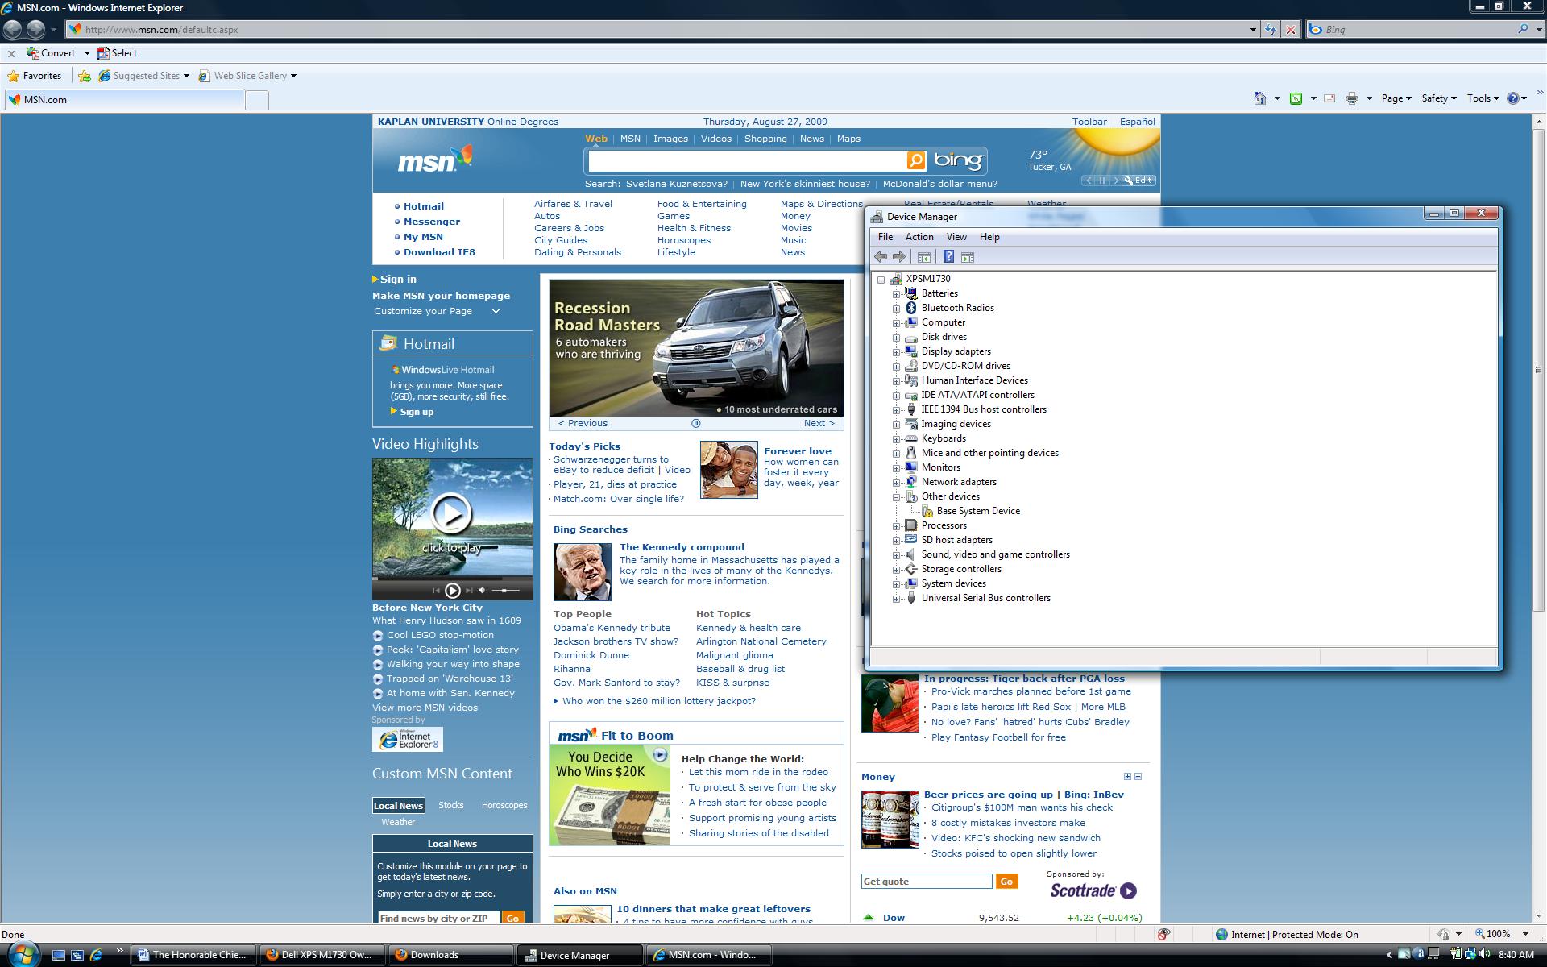Click Forward arrow in Device Manager toolbar

[899, 257]
